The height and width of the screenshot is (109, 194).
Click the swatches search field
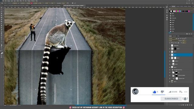[x=182, y=9]
